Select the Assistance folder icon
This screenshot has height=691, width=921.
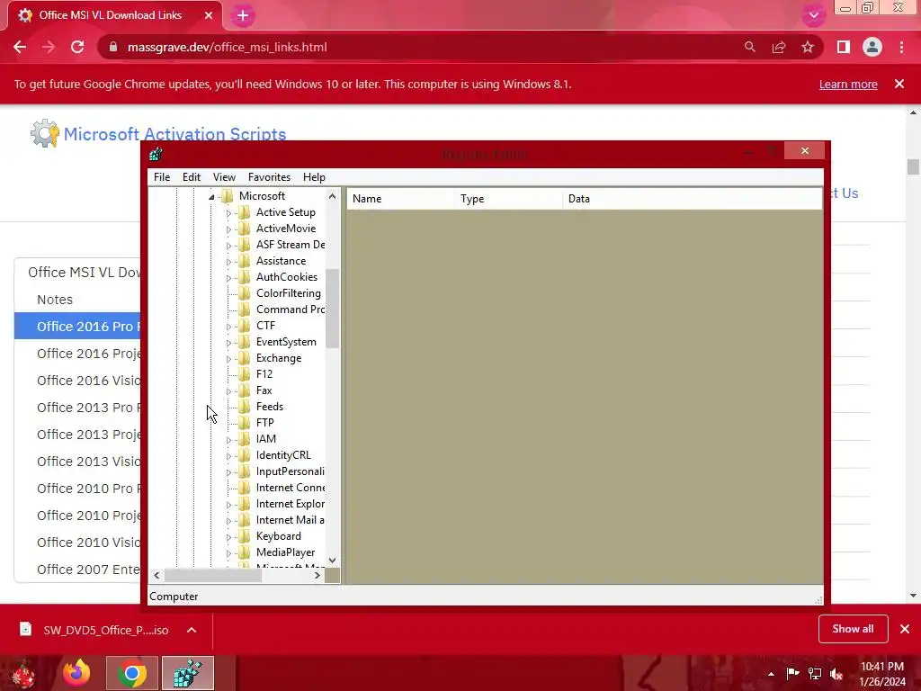pos(245,261)
